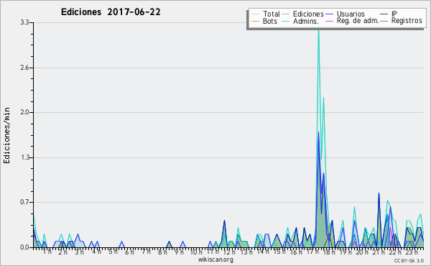This screenshot has width=431, height=266.
Task: Click the 1 h axis label
Action: click(47, 252)
